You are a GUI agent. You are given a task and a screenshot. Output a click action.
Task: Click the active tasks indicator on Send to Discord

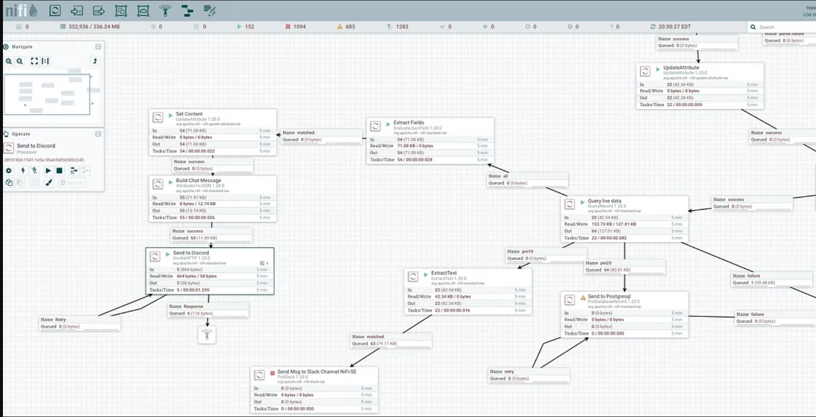point(264,263)
